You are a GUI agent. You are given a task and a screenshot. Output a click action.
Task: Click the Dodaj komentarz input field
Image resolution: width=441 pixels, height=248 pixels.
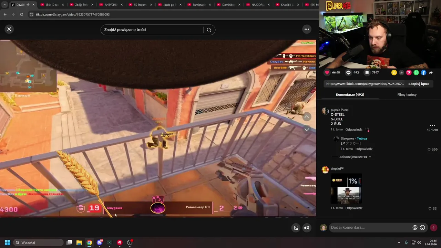(370, 228)
